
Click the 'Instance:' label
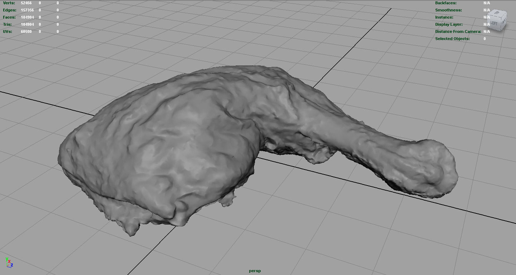pos(444,17)
